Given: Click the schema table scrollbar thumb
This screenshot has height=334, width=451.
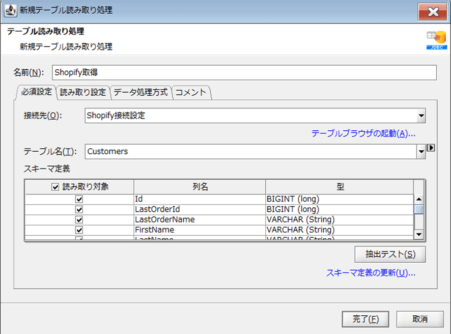Looking at the screenshot, I should (x=419, y=209).
